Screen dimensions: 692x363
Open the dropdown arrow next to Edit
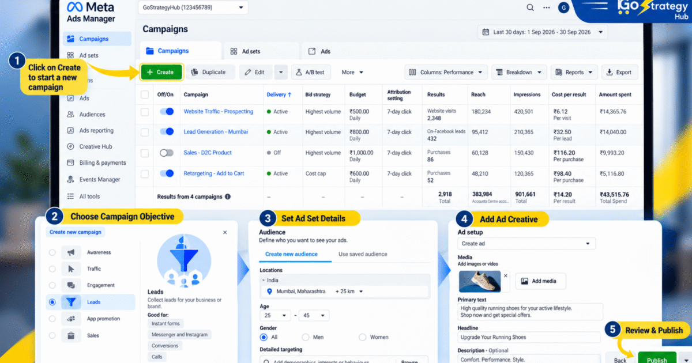281,72
